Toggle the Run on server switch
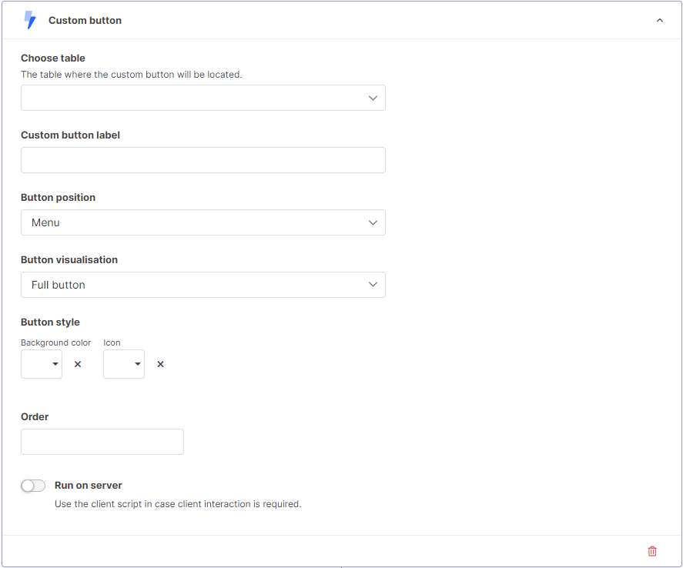 point(33,486)
